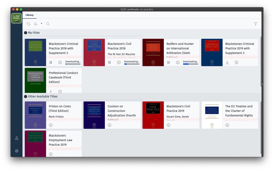Screen dimensions: 274x171
Task: Download Blackstones Criminal Practice 2019 with Supplement 3
Action: pyautogui.click(x=227, y=62)
